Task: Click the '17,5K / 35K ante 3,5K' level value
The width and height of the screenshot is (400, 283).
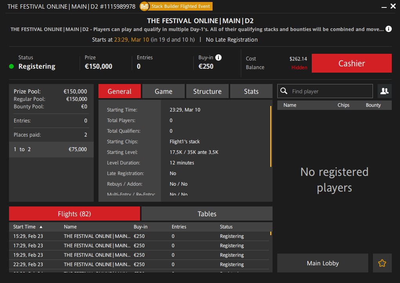Action: pos(194,152)
